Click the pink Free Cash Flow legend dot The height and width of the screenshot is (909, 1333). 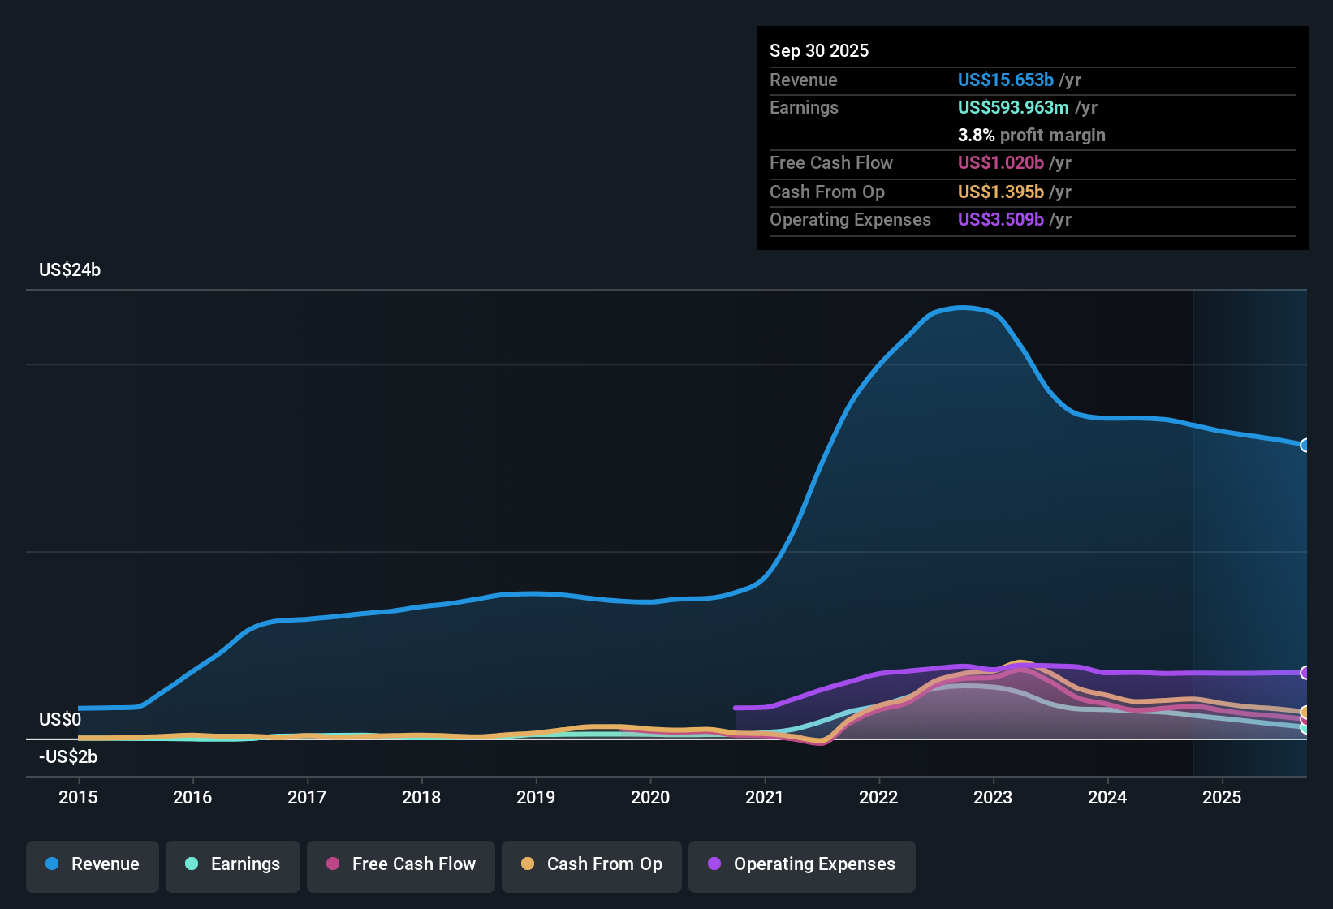332,865
